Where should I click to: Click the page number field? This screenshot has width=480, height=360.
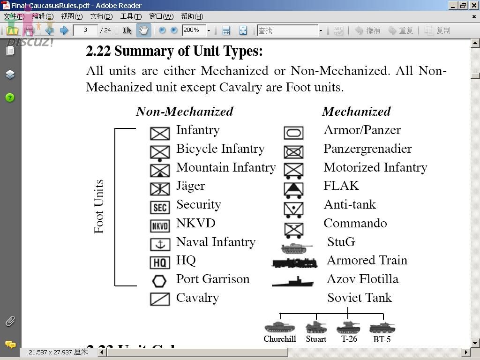[x=85, y=30]
